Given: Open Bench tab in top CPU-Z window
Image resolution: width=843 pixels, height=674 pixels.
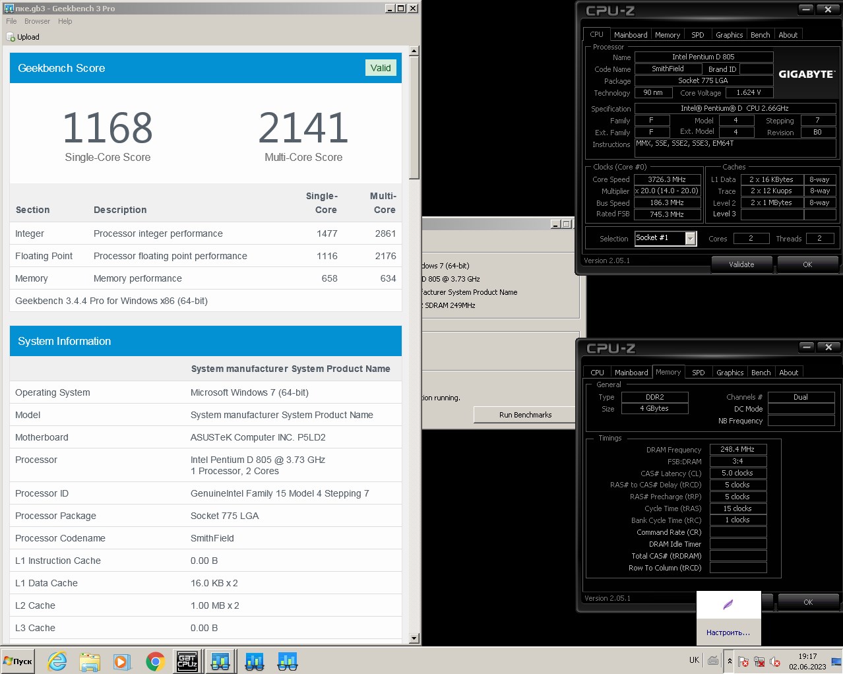Looking at the screenshot, I should (x=761, y=35).
